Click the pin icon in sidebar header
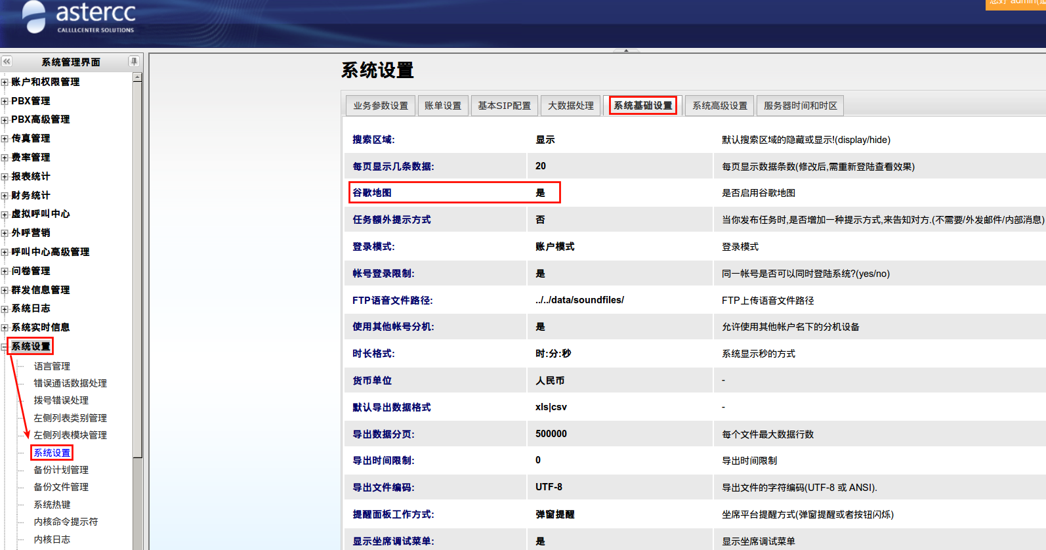This screenshot has width=1046, height=550. 134,62
